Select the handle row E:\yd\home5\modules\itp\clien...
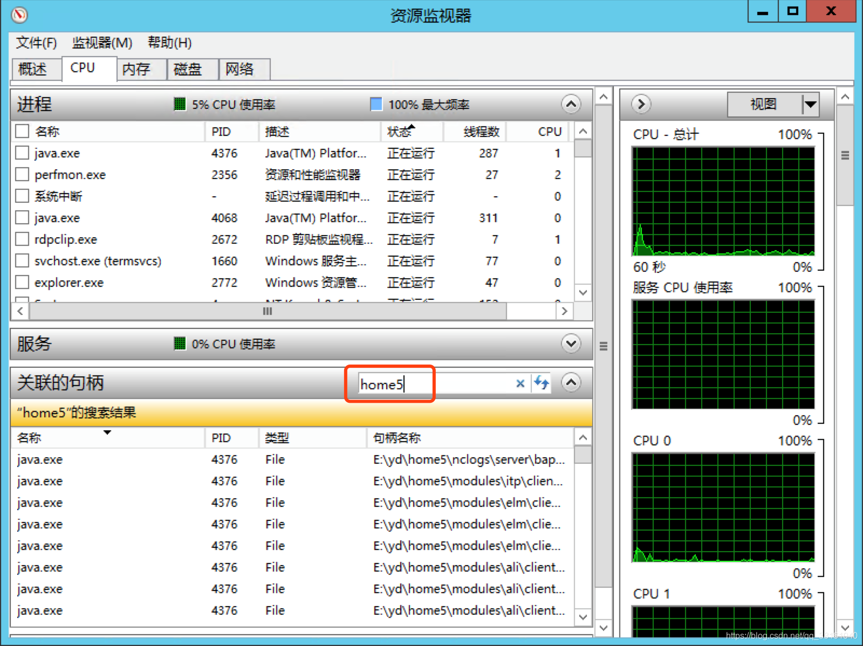Screen dimensions: 863x646 pos(292,481)
